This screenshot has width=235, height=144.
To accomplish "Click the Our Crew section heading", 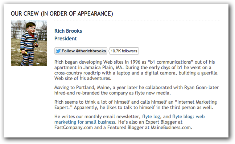I will click(62, 13).
